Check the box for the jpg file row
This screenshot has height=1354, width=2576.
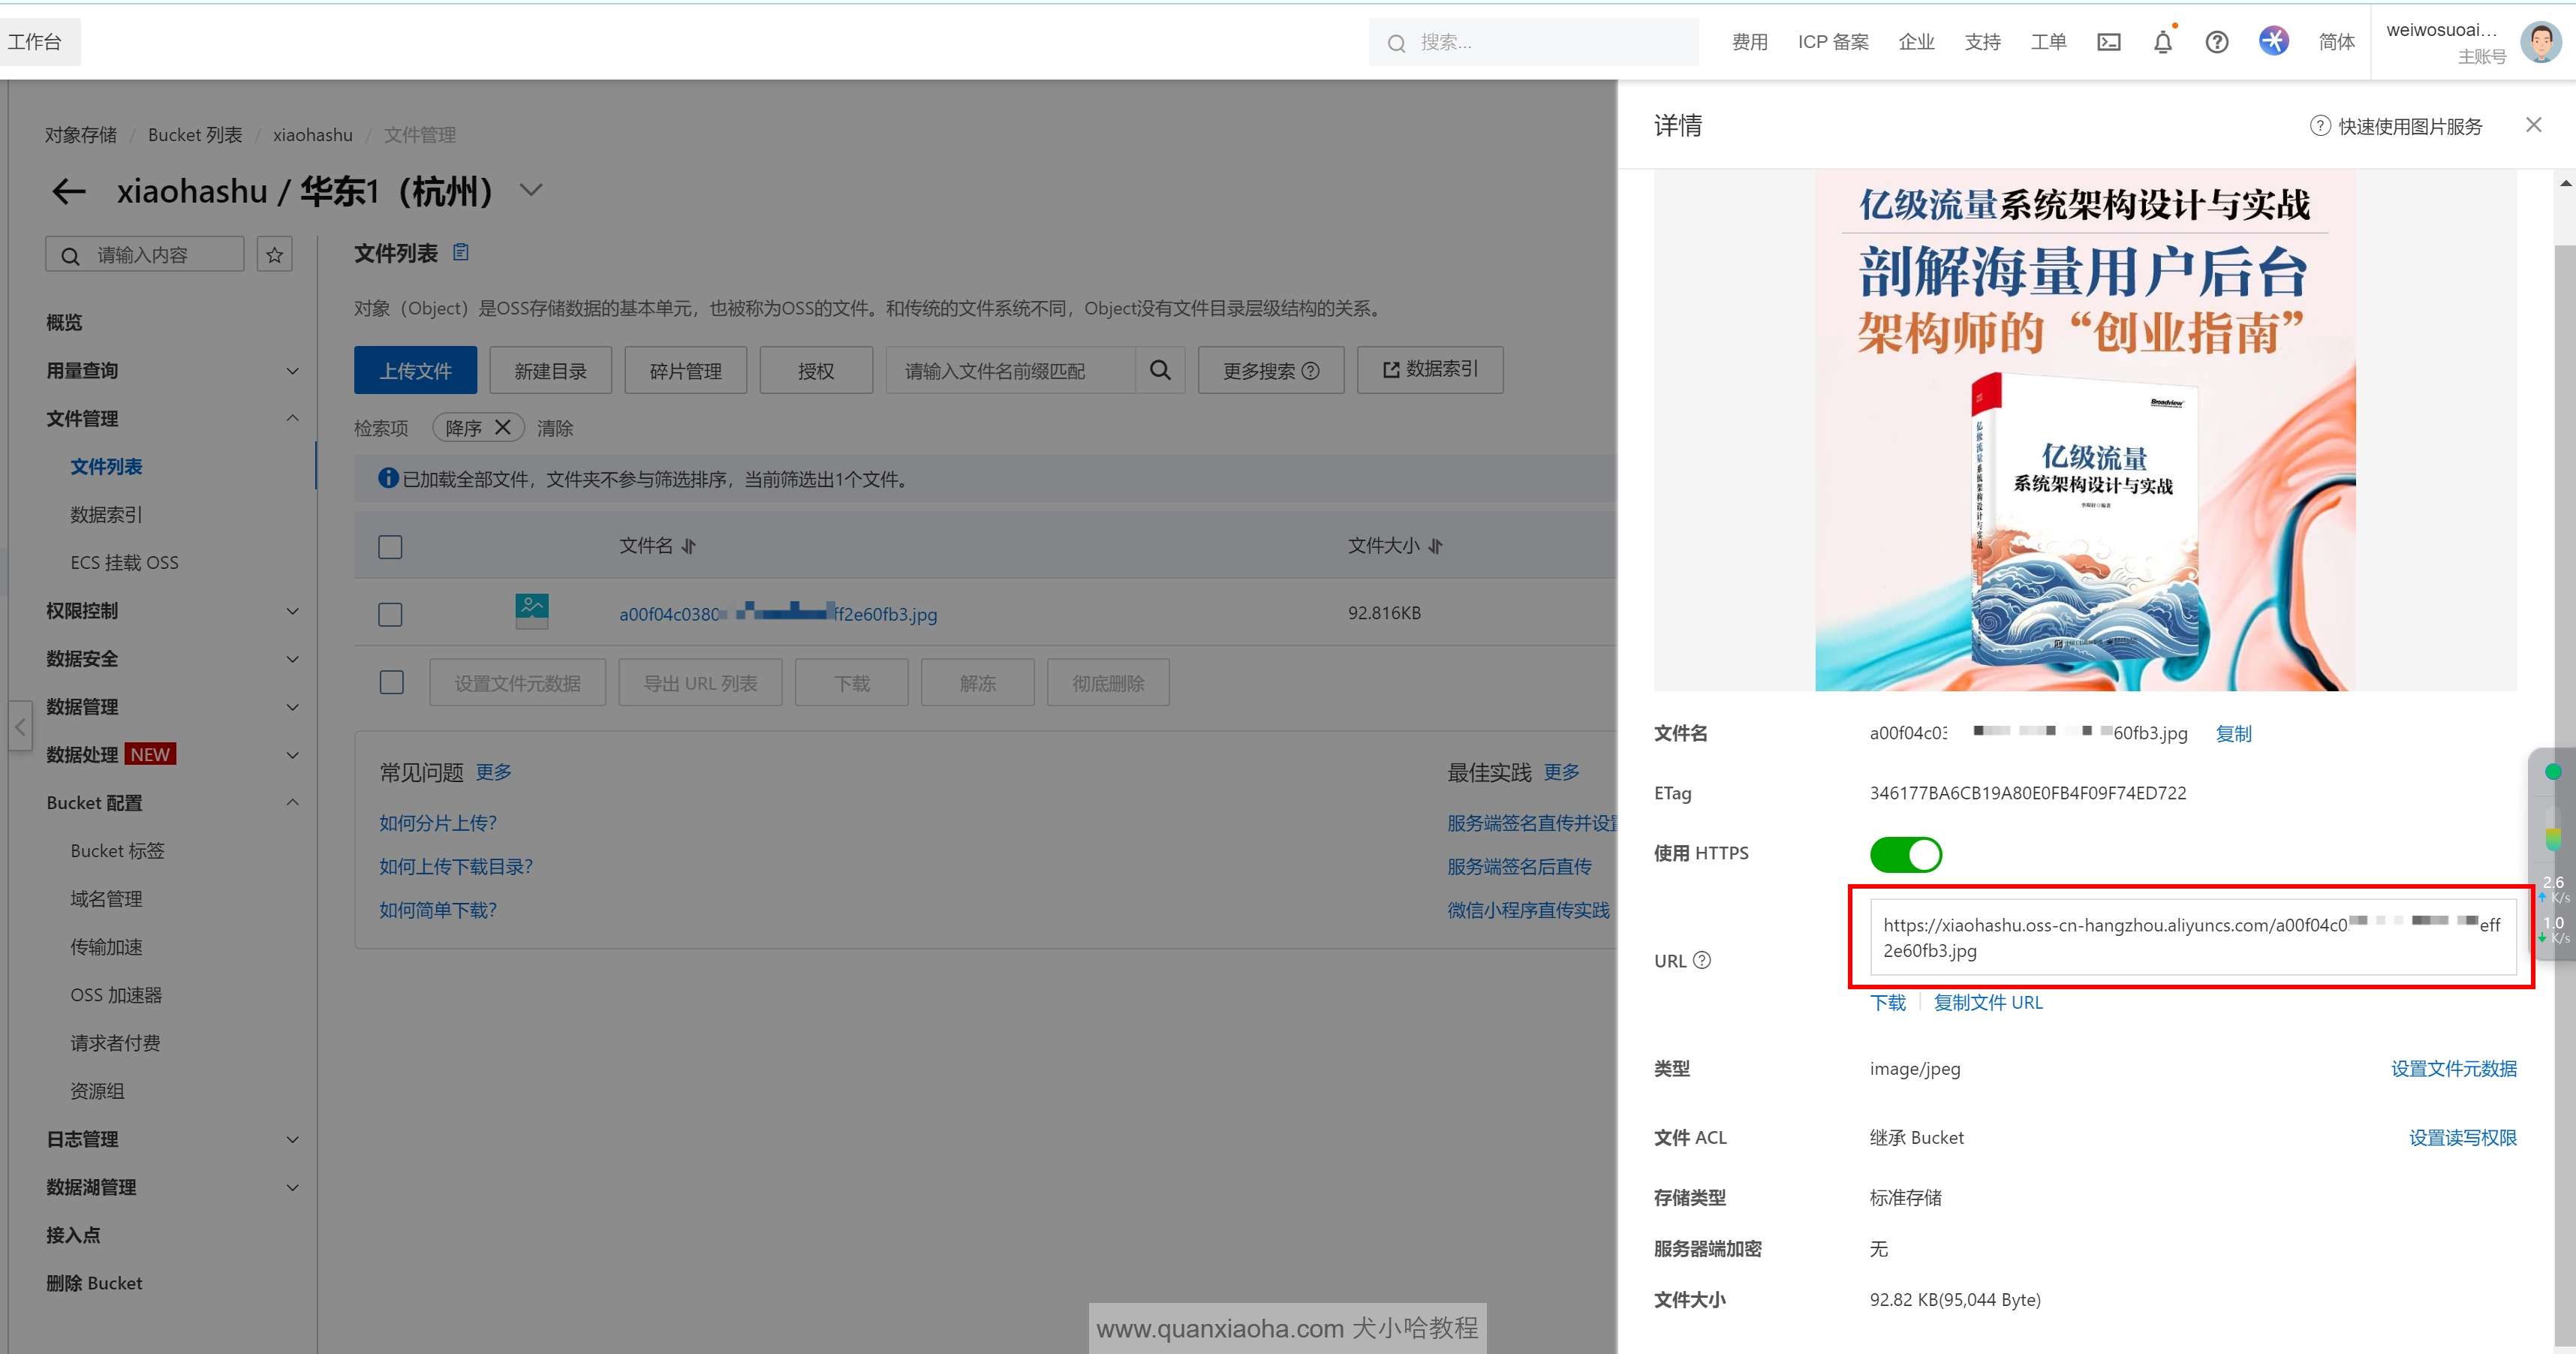390,614
